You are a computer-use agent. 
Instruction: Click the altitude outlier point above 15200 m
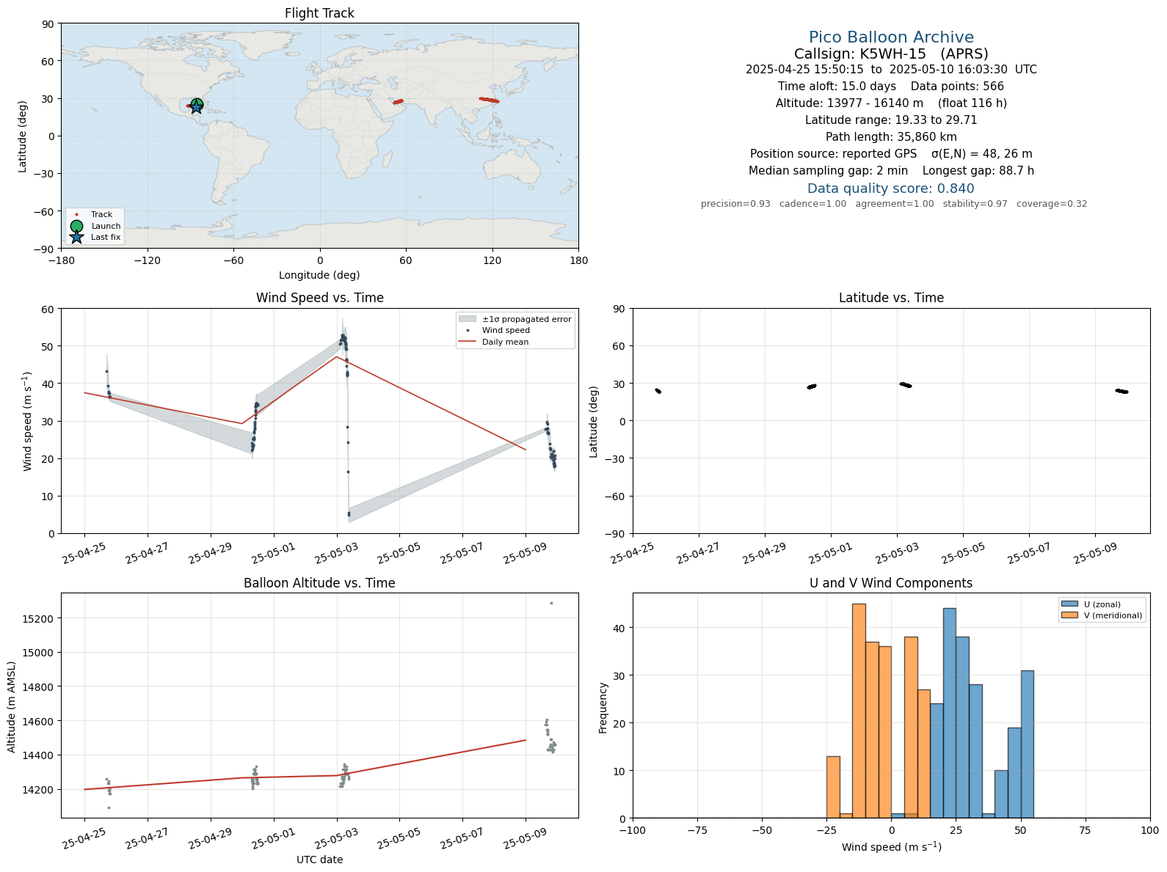click(x=551, y=603)
